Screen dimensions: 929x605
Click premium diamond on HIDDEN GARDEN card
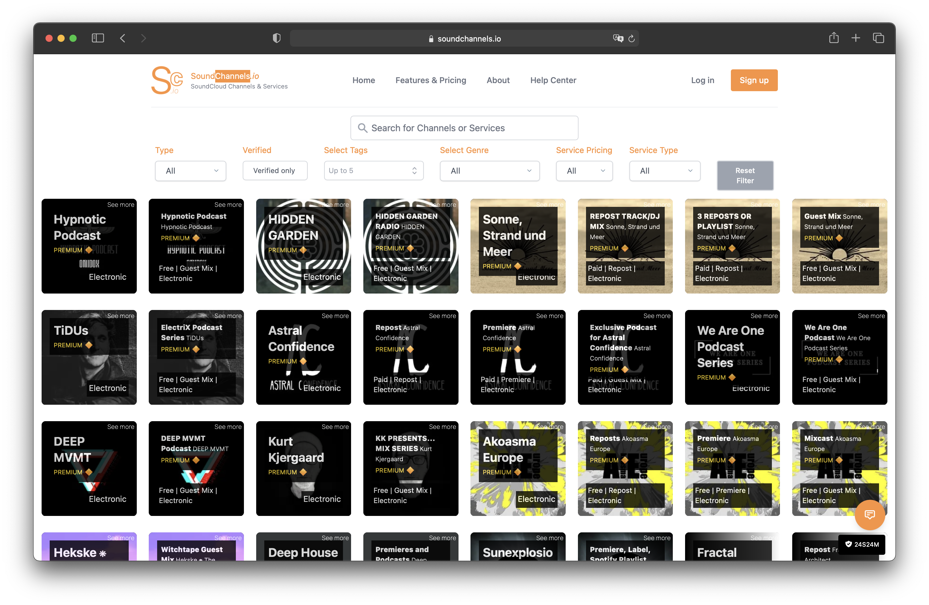click(303, 250)
